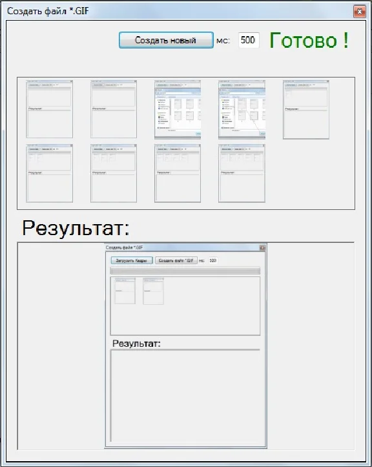Select the fifth frame thumbnail in top row
372x467 pixels.
[x=306, y=109]
